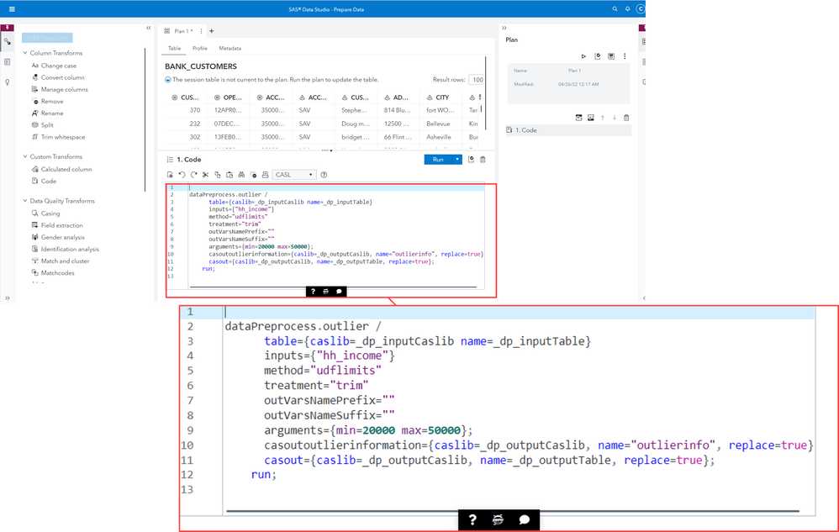Click the Run button

pyautogui.click(x=438, y=160)
